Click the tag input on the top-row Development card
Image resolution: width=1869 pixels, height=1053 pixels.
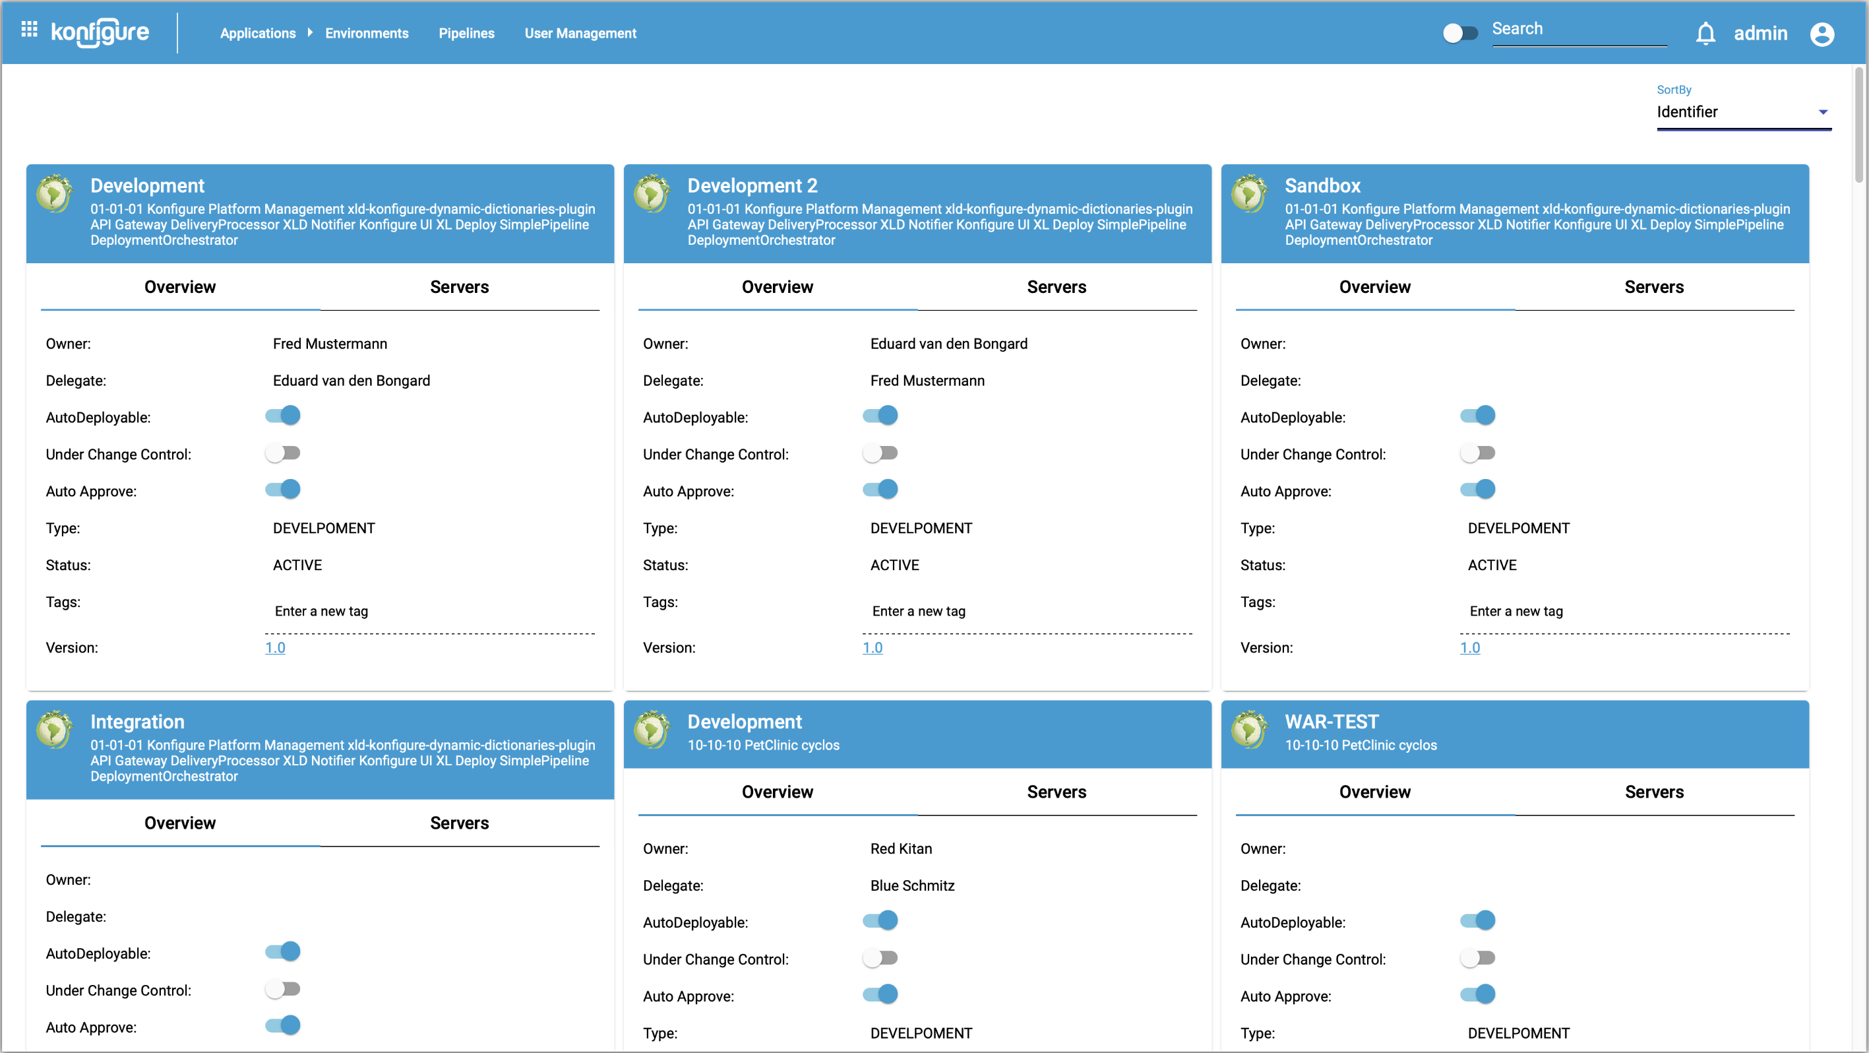430,612
